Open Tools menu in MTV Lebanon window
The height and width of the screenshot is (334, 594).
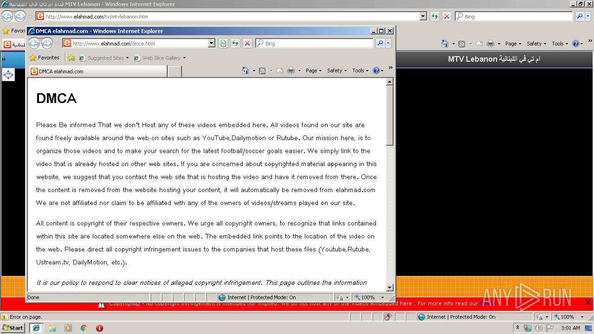[560, 44]
